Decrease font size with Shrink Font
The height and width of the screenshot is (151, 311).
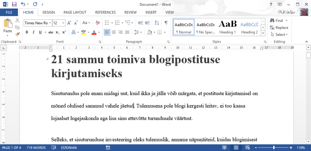pos(76,23)
